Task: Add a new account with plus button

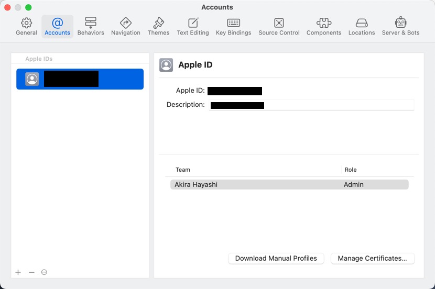Action: click(18, 272)
